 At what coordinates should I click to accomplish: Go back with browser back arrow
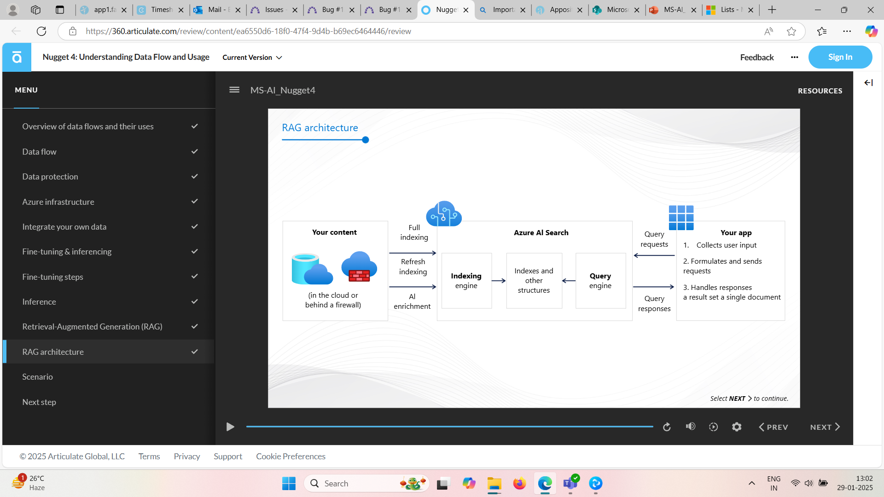[x=16, y=31]
